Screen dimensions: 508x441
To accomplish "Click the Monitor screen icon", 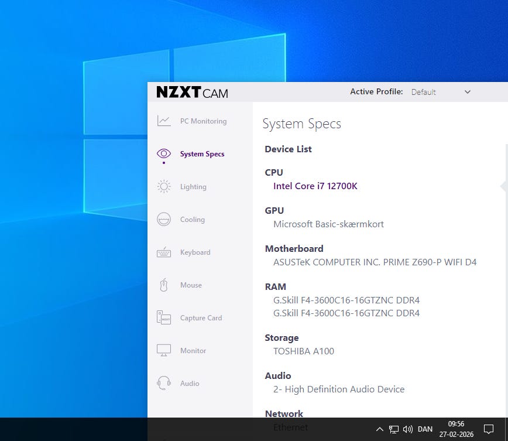I will pos(163,351).
